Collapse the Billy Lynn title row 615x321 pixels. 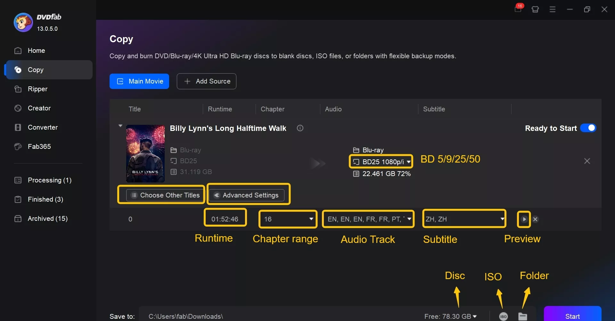tap(120, 125)
